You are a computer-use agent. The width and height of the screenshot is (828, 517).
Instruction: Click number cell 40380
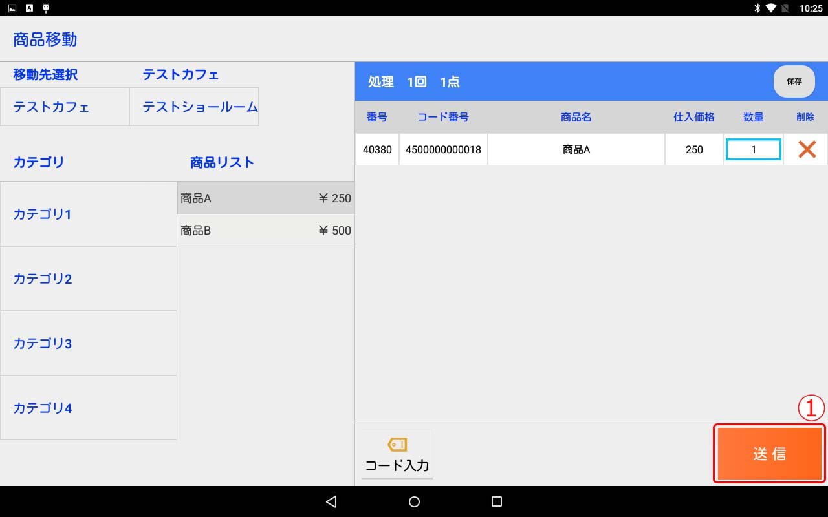click(x=377, y=149)
